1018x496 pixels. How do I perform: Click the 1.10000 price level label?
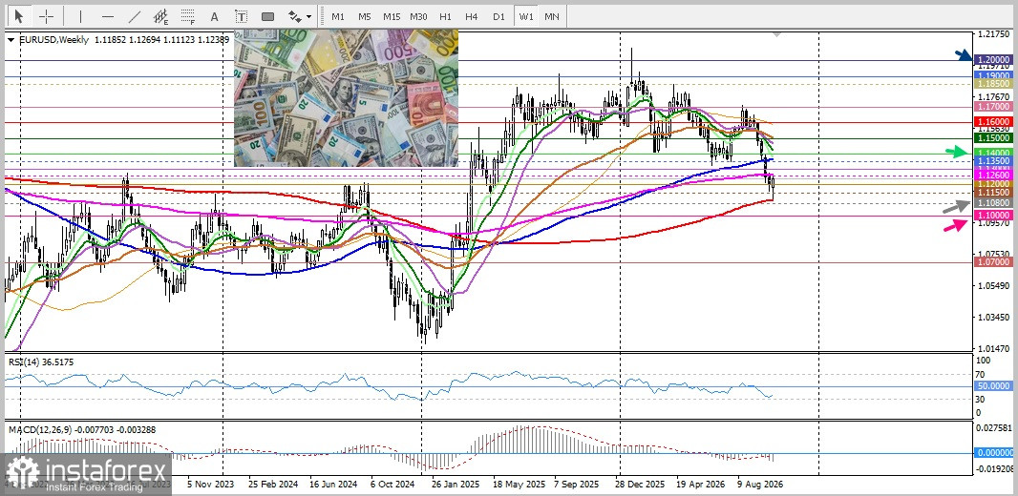(x=993, y=215)
